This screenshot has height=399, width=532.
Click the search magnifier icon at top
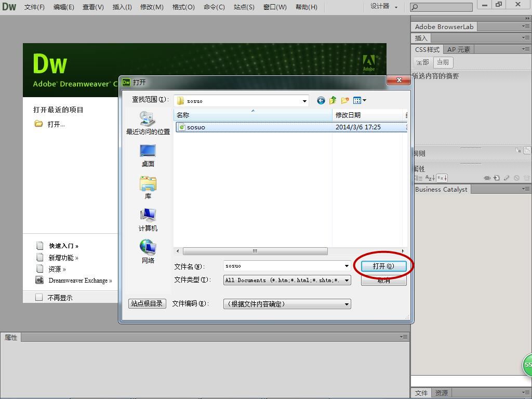pyautogui.click(x=415, y=7)
